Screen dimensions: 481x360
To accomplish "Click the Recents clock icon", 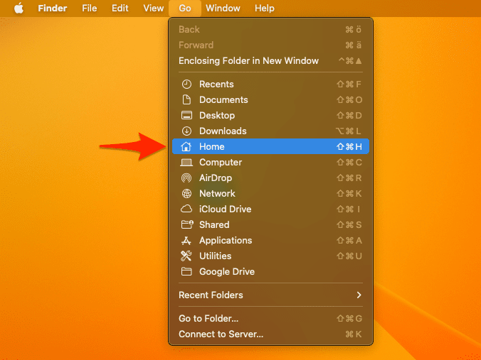I will point(186,84).
